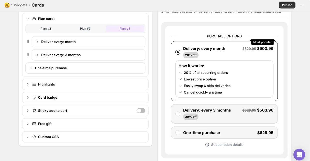Switch to Plan #3 tab
Image resolution: width=310 pixels, height=161 pixels.
(85, 29)
